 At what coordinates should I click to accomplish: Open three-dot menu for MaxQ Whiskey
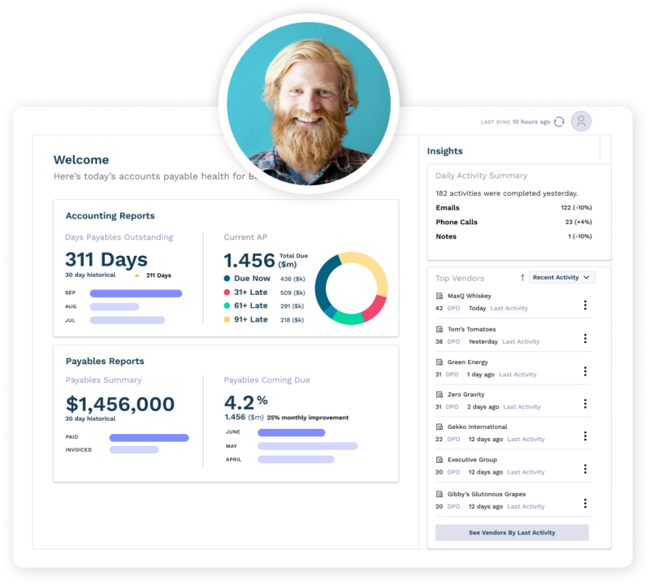click(584, 305)
